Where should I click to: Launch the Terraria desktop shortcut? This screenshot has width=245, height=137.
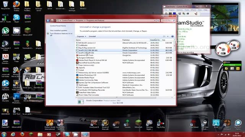[127, 124]
